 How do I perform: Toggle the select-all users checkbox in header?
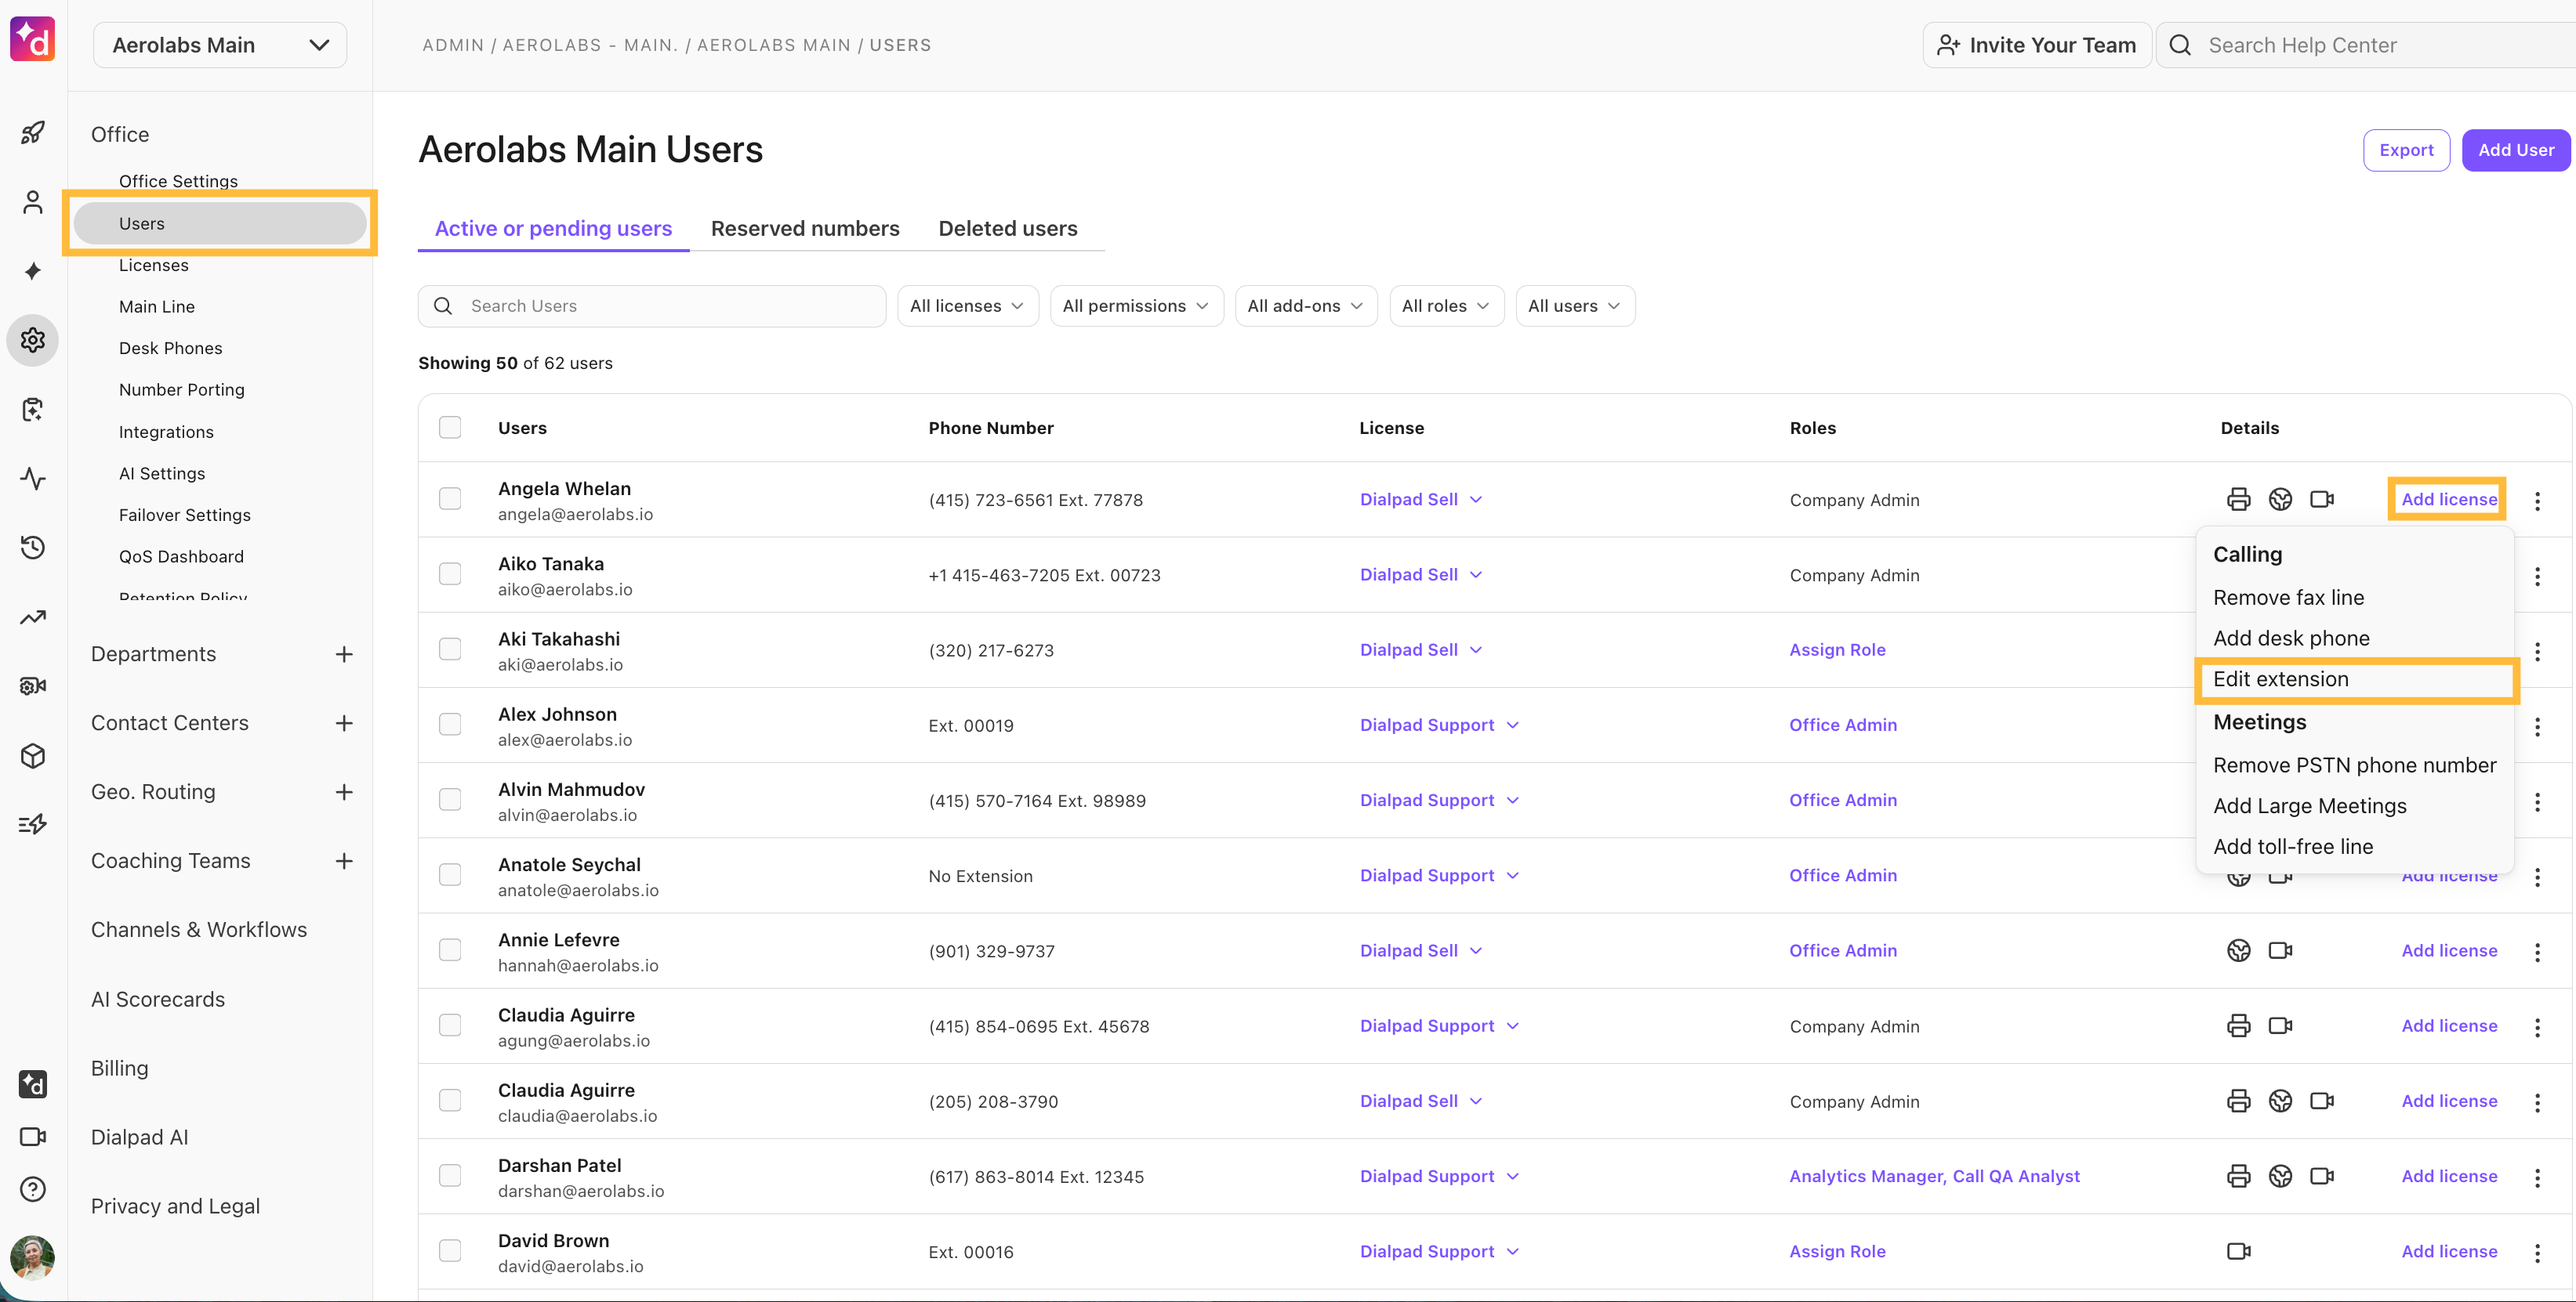pos(450,428)
